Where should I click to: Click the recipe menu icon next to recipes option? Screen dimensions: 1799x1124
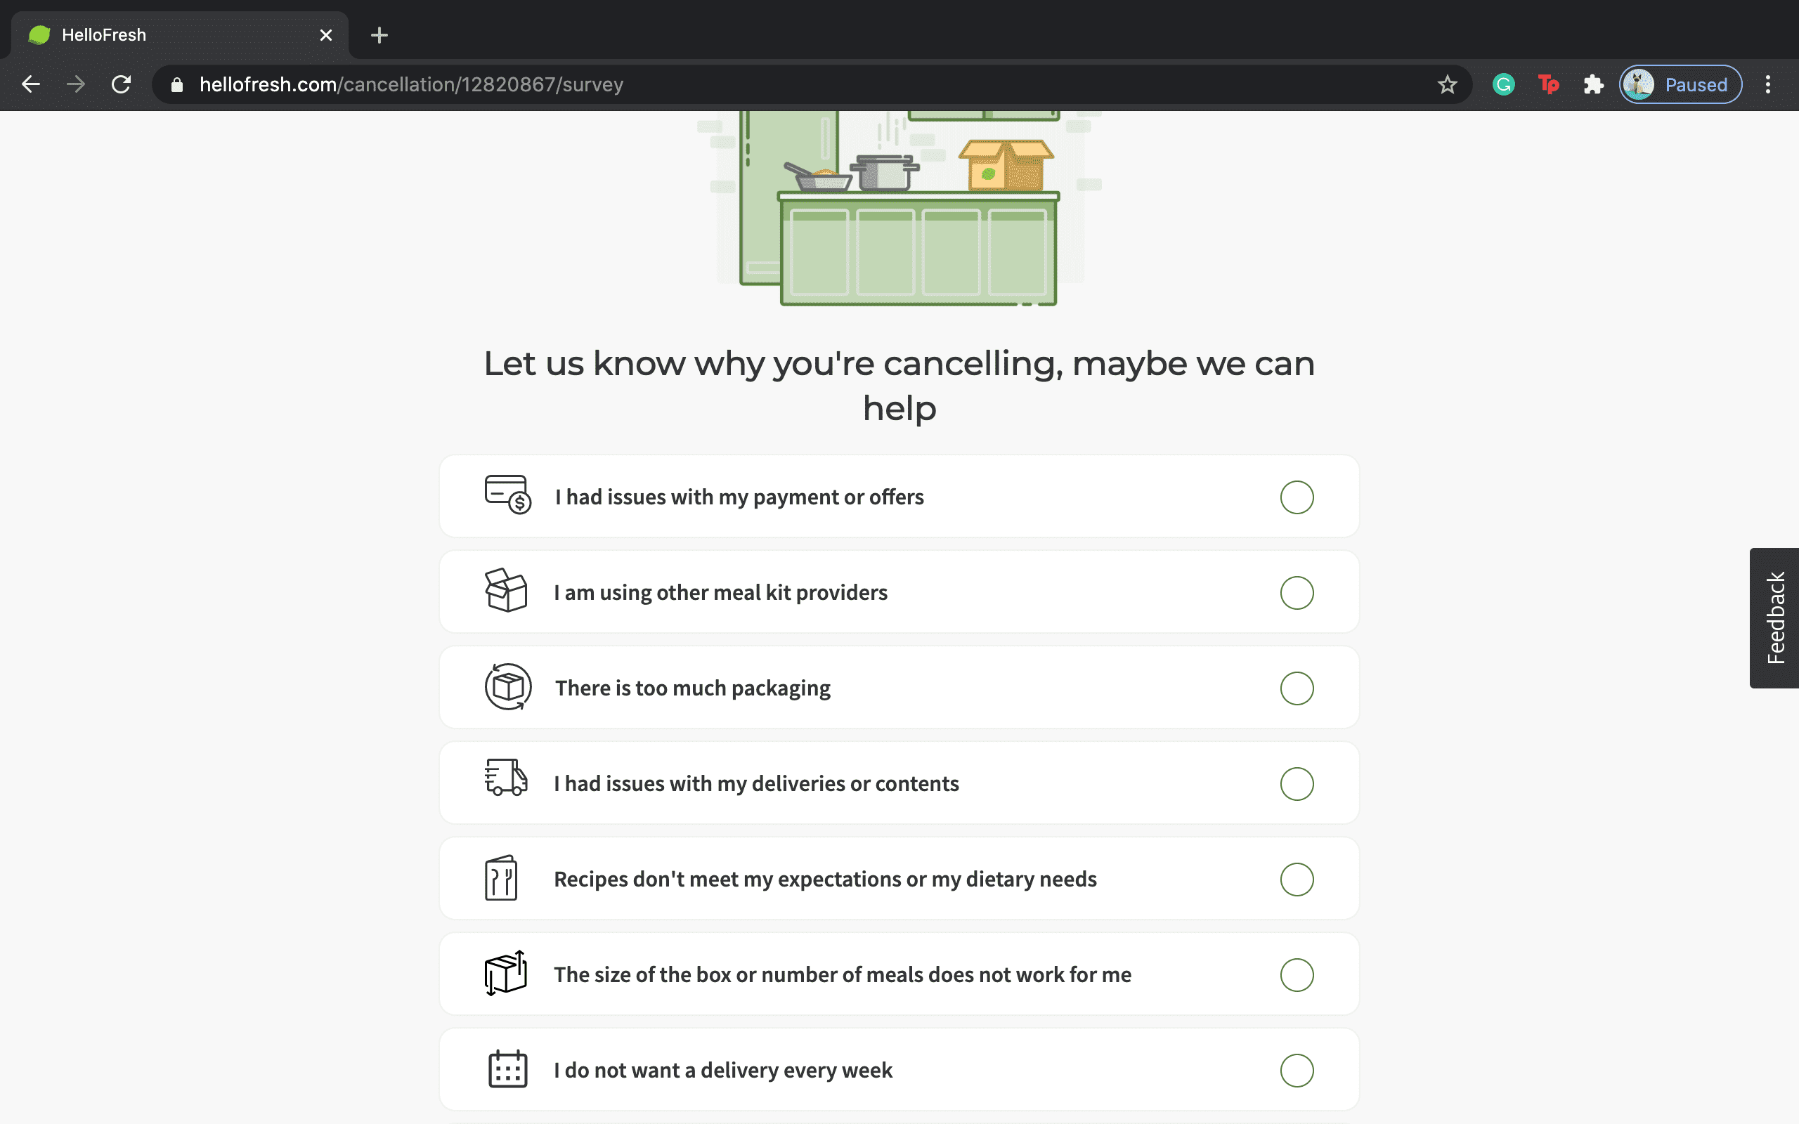click(502, 878)
